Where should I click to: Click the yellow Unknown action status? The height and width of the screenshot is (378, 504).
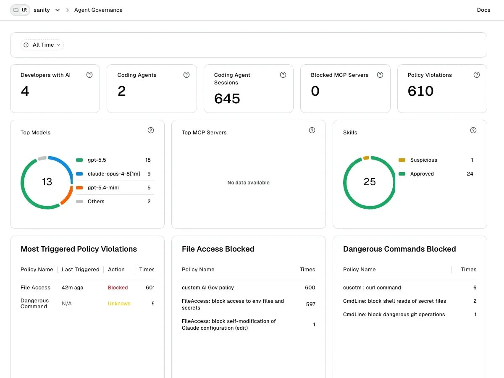119,304
